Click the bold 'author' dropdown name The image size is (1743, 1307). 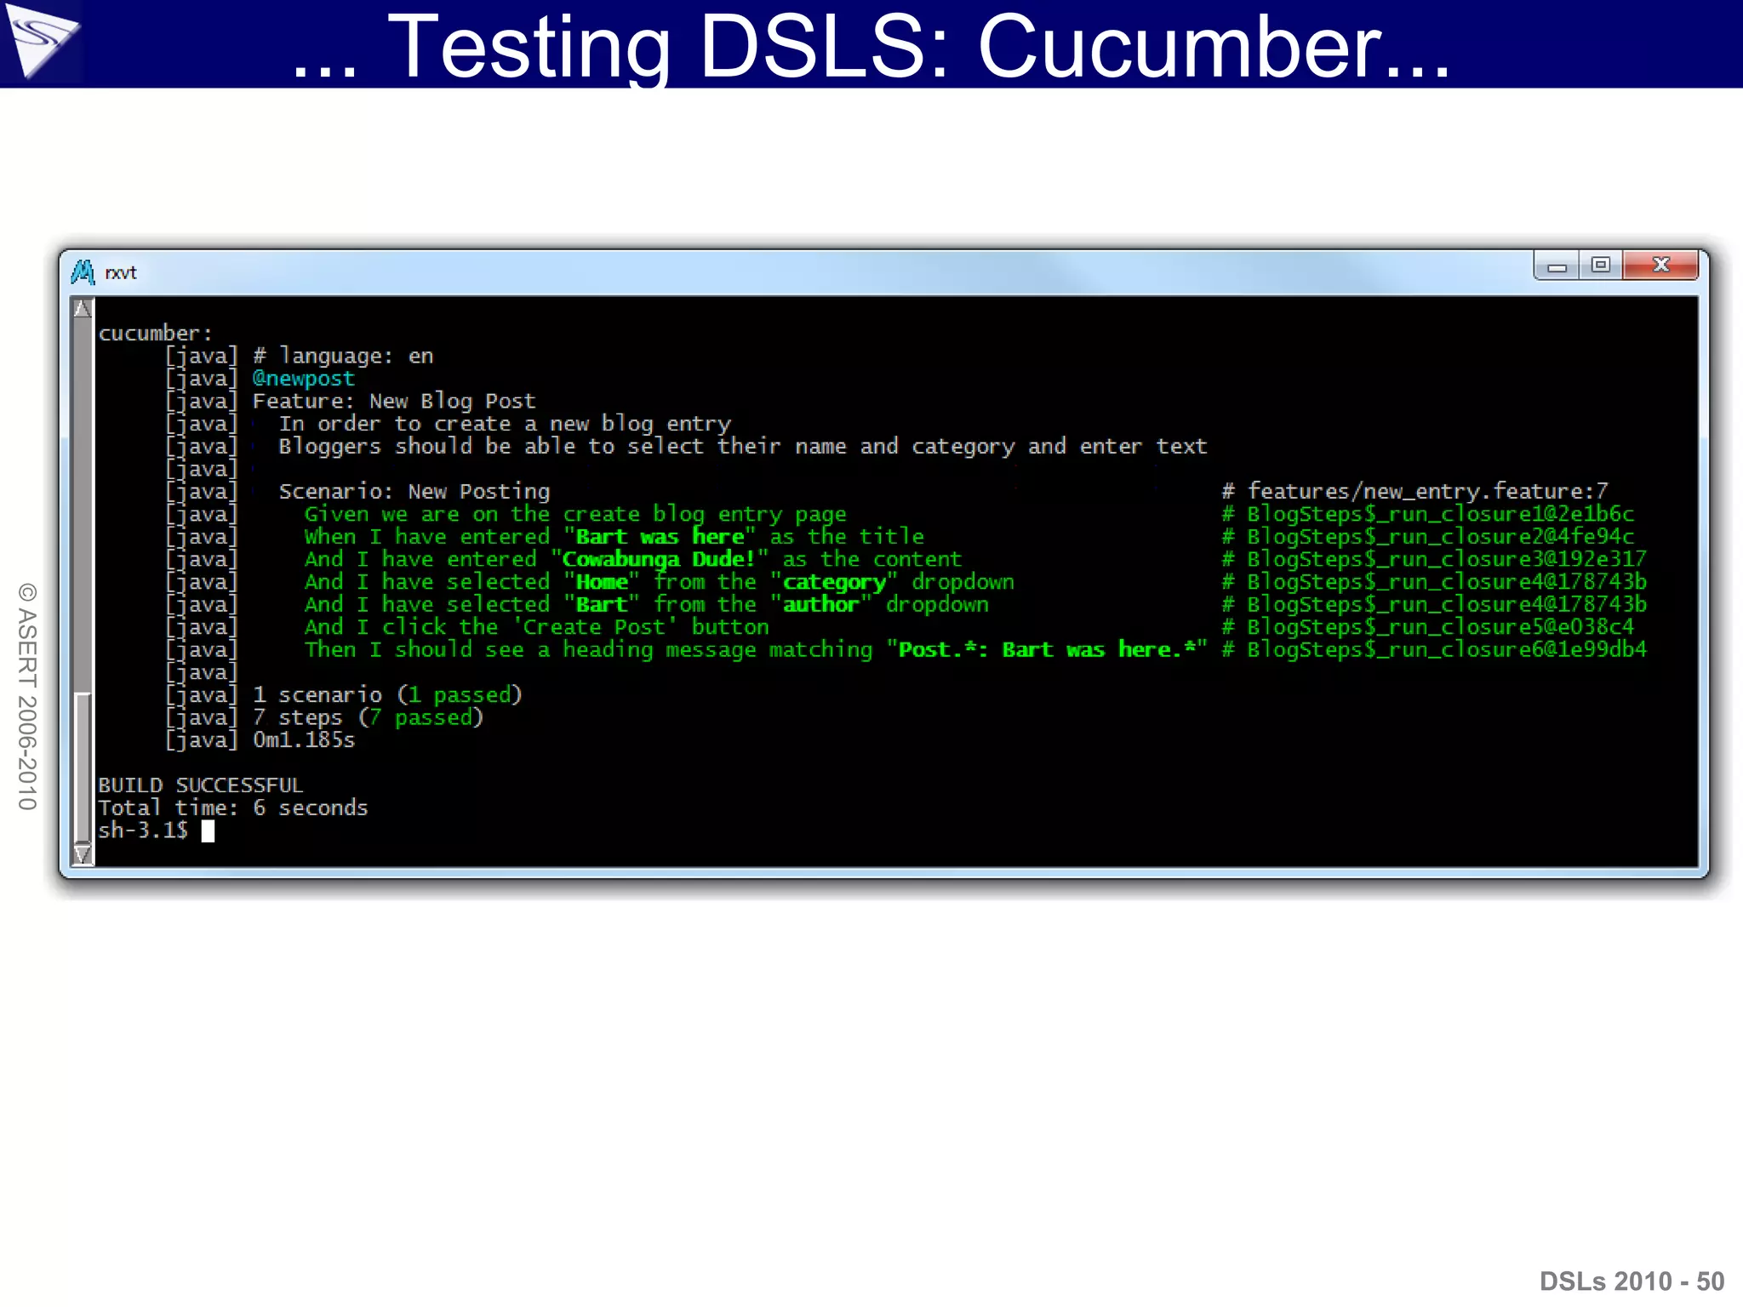(x=821, y=605)
